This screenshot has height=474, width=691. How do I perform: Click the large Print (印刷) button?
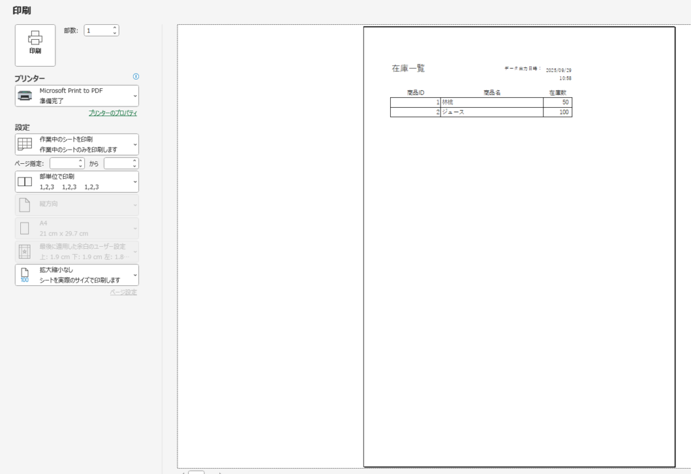[x=35, y=45]
